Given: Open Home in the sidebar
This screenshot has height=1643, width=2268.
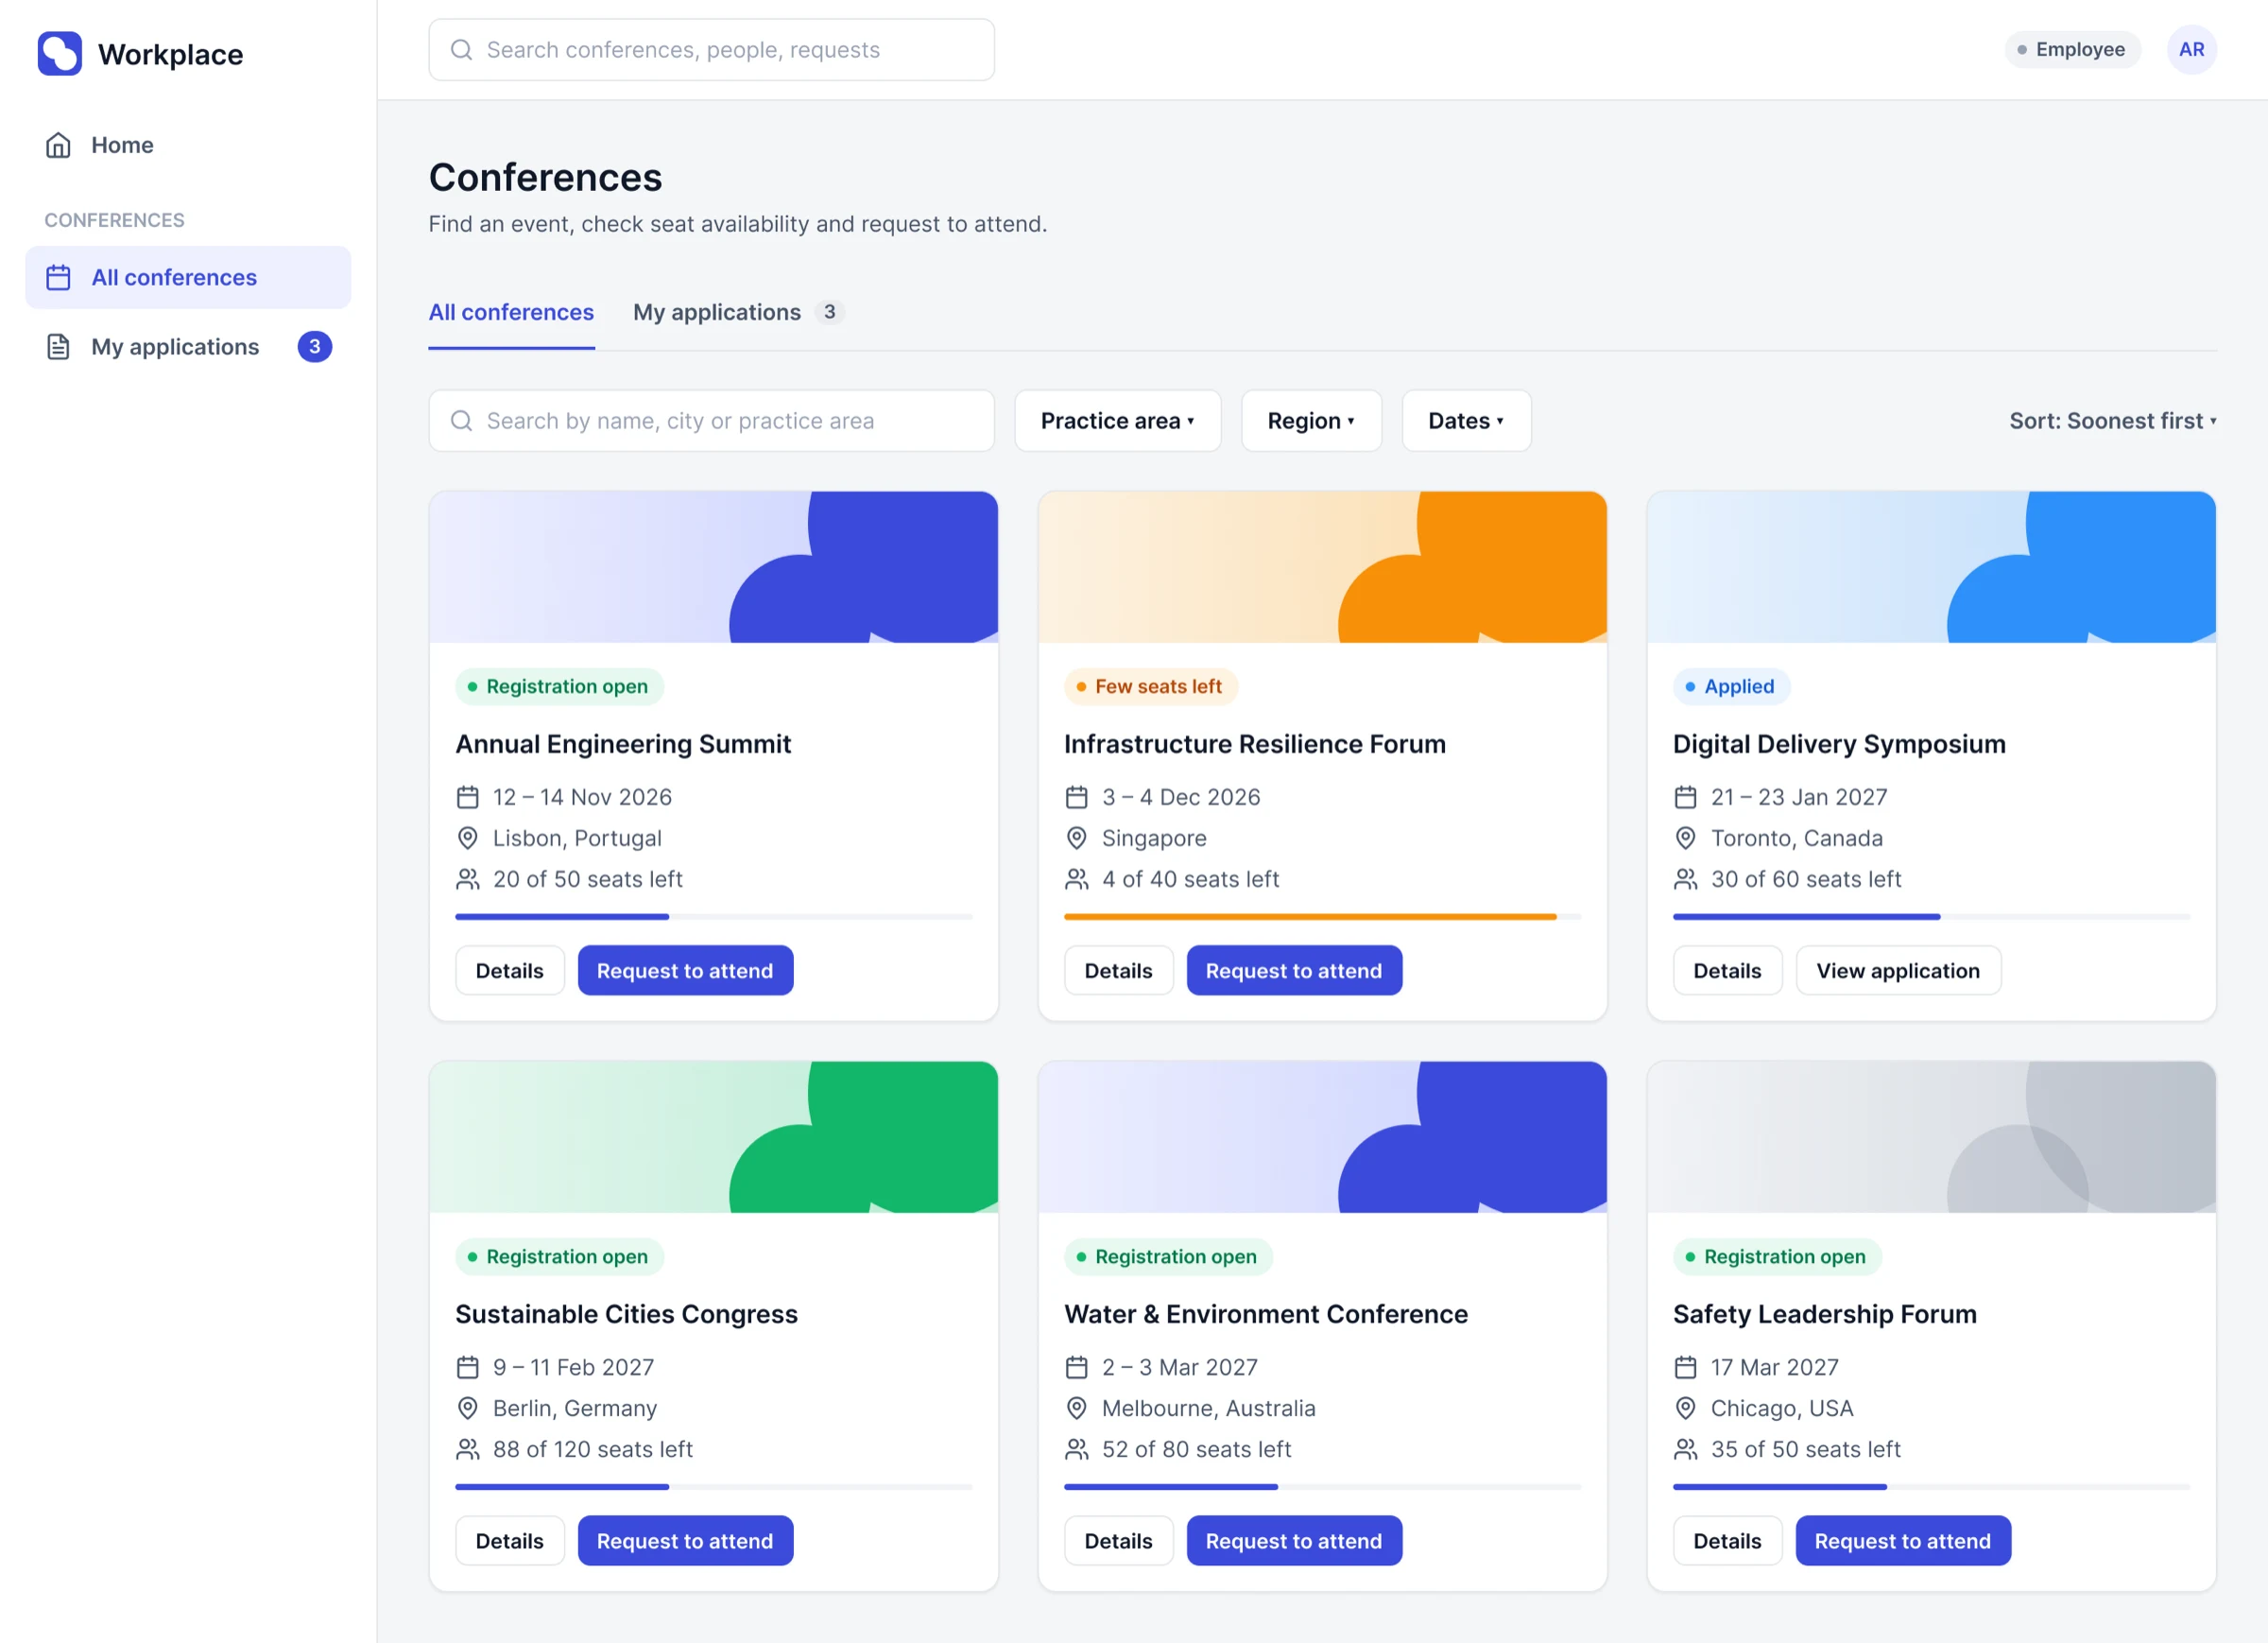Looking at the screenshot, I should pyautogui.click(x=188, y=145).
